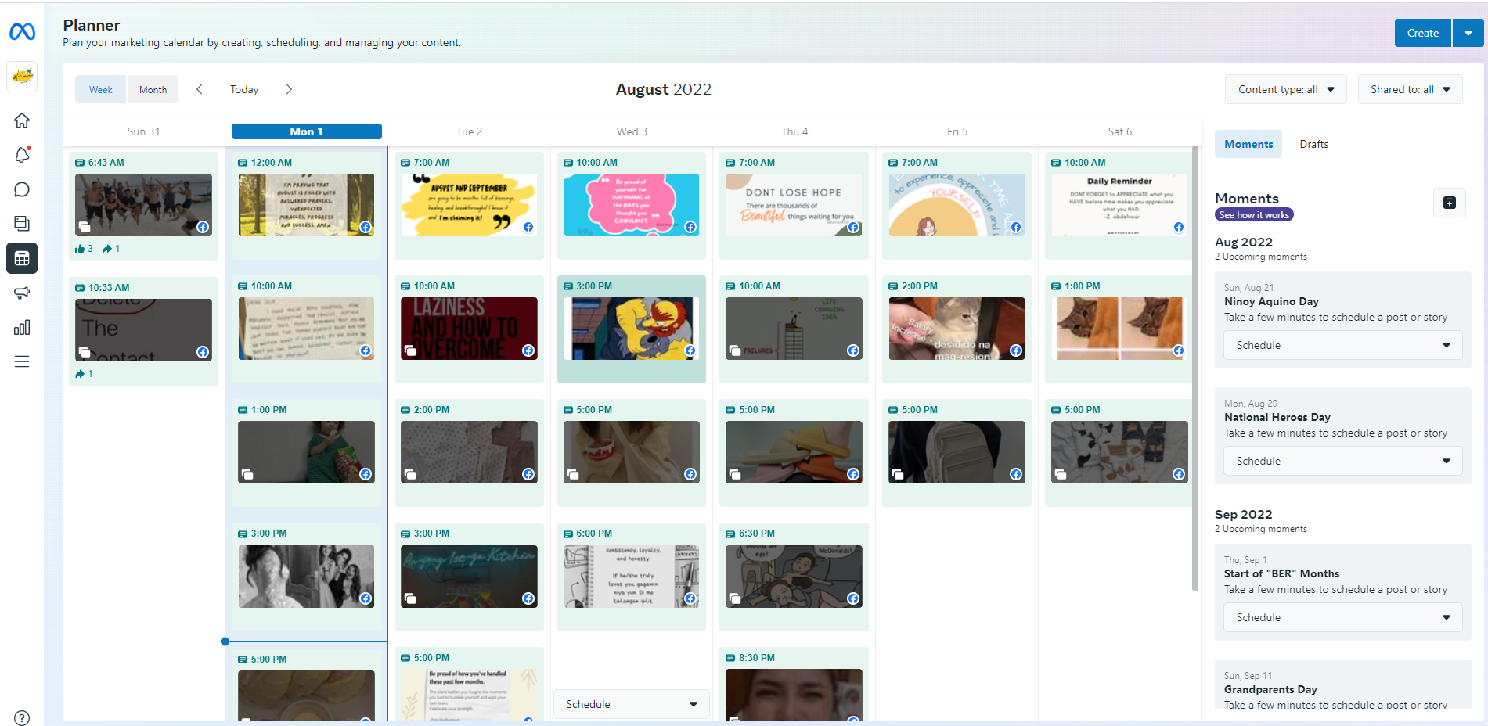1488x726 pixels.
Task: Open Wed 6:00 PM consistency quote post
Action: point(631,577)
